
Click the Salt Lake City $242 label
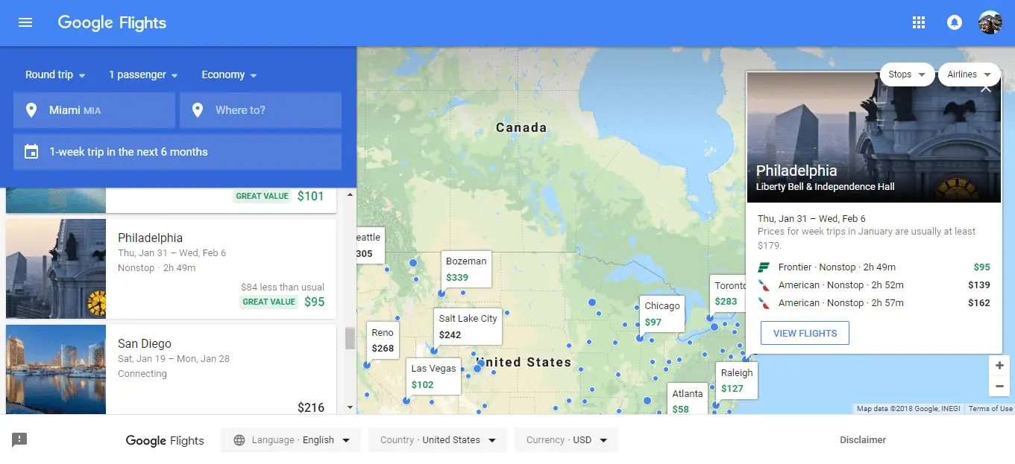[x=468, y=326]
